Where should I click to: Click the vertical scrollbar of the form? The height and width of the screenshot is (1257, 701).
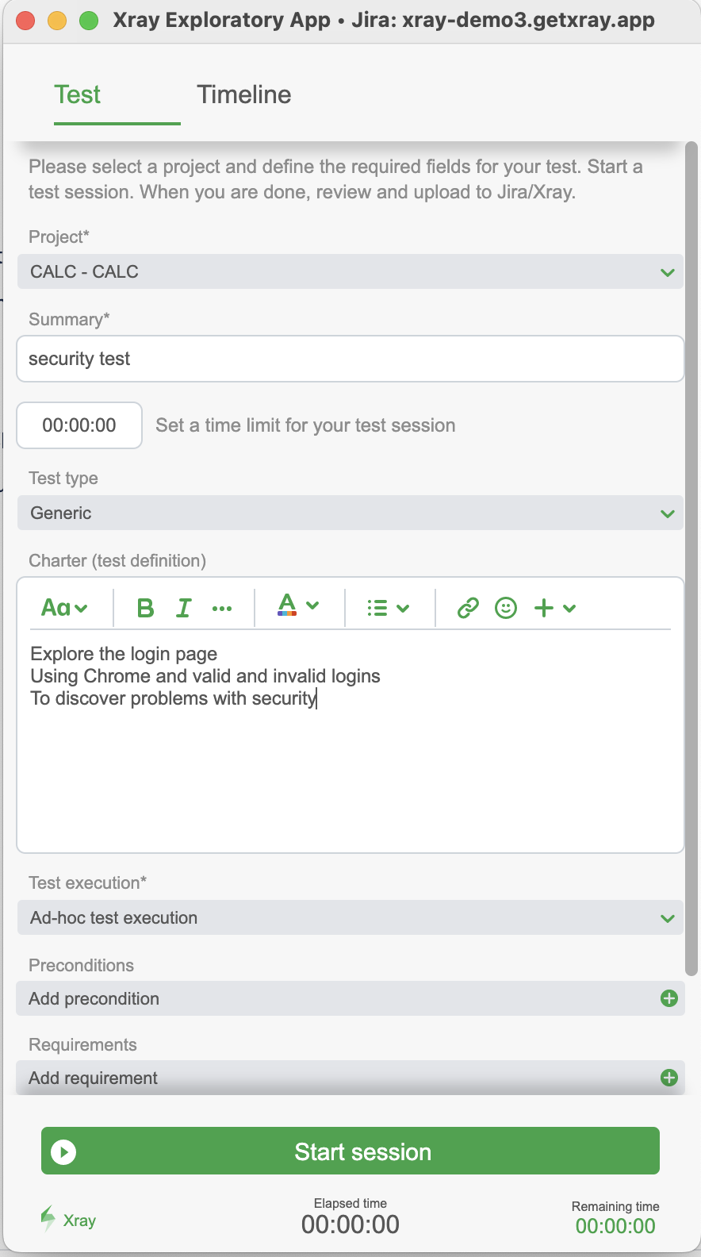click(691, 559)
